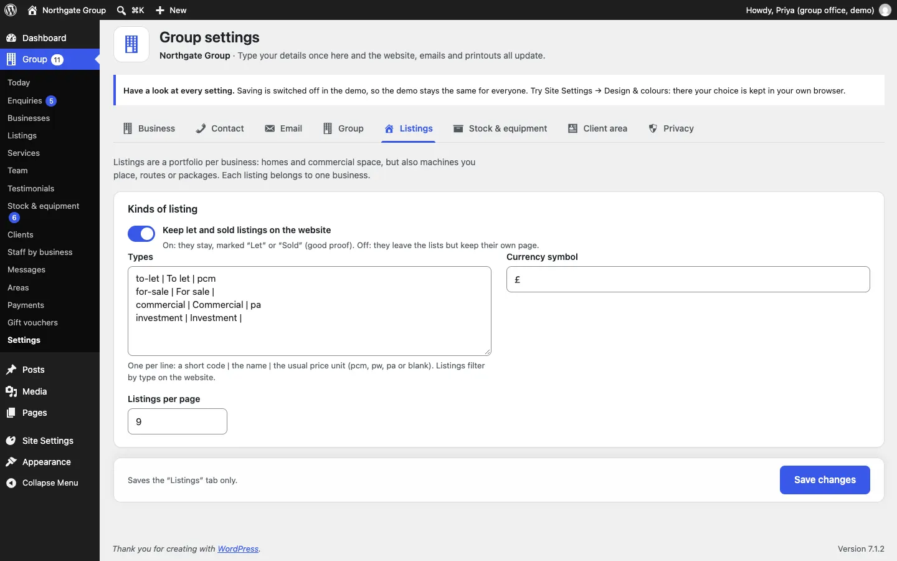
Task: Switch to the Business tab
Action: [x=149, y=128]
